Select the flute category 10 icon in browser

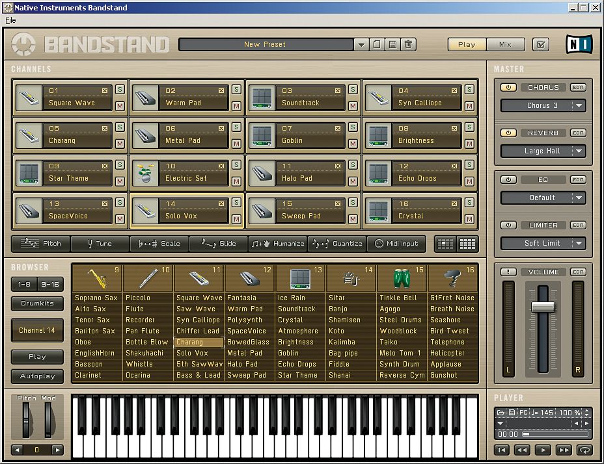pyautogui.click(x=148, y=277)
